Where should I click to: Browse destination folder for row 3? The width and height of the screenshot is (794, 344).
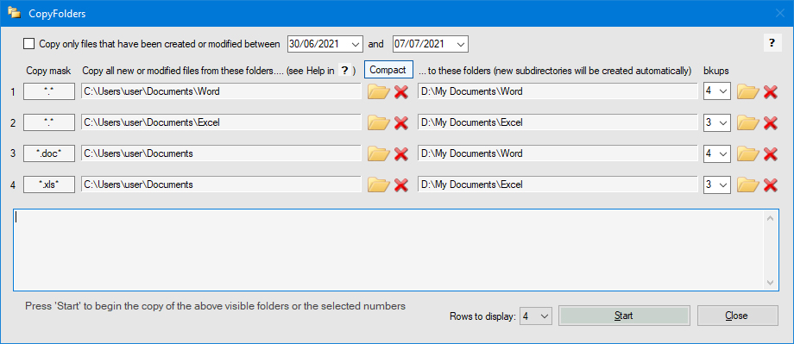(x=748, y=153)
